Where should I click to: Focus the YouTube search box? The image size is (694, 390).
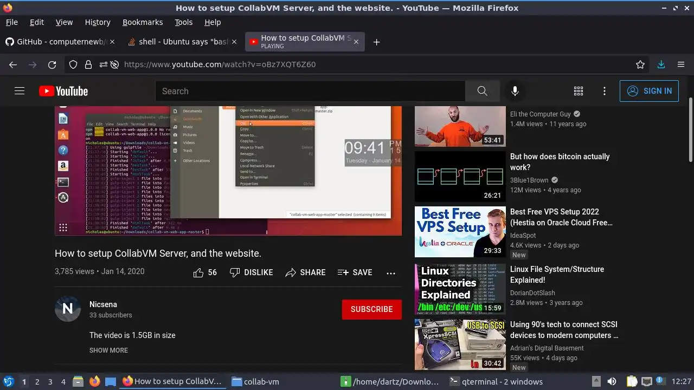tap(310, 91)
